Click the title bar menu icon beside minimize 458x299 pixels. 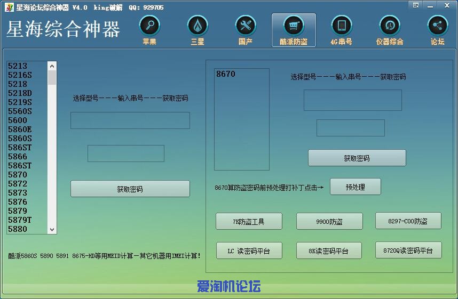416,5
